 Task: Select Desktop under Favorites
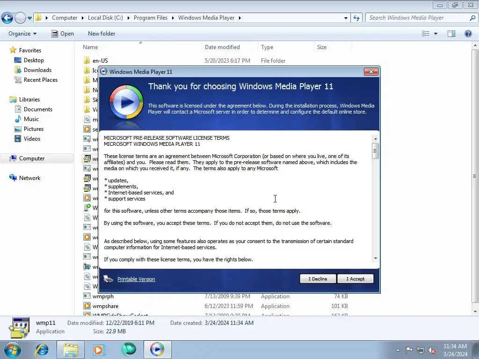[34, 60]
